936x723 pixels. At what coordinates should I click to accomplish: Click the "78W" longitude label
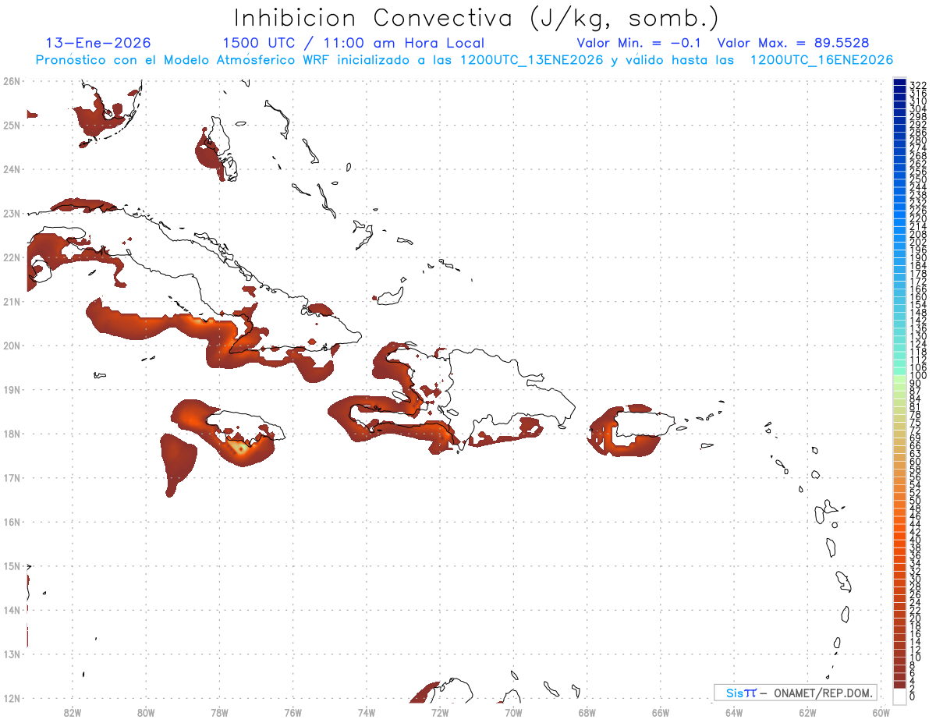[219, 713]
